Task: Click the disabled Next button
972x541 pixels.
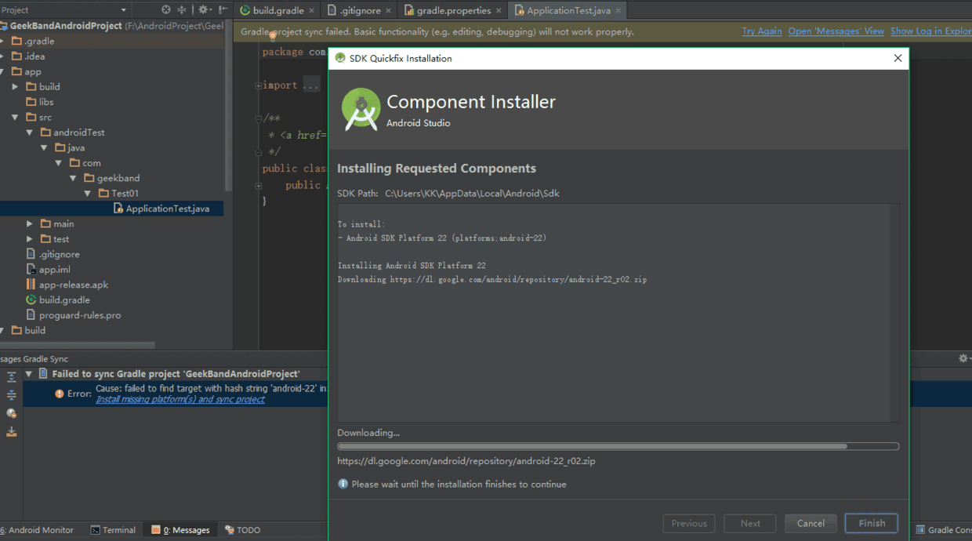Action: pyautogui.click(x=750, y=524)
